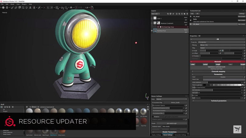
Task: Select the Material picker eyedropper tool
Action: point(39,7)
